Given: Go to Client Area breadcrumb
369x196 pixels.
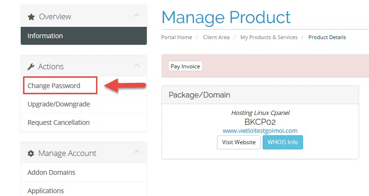Looking at the screenshot, I should [216, 37].
